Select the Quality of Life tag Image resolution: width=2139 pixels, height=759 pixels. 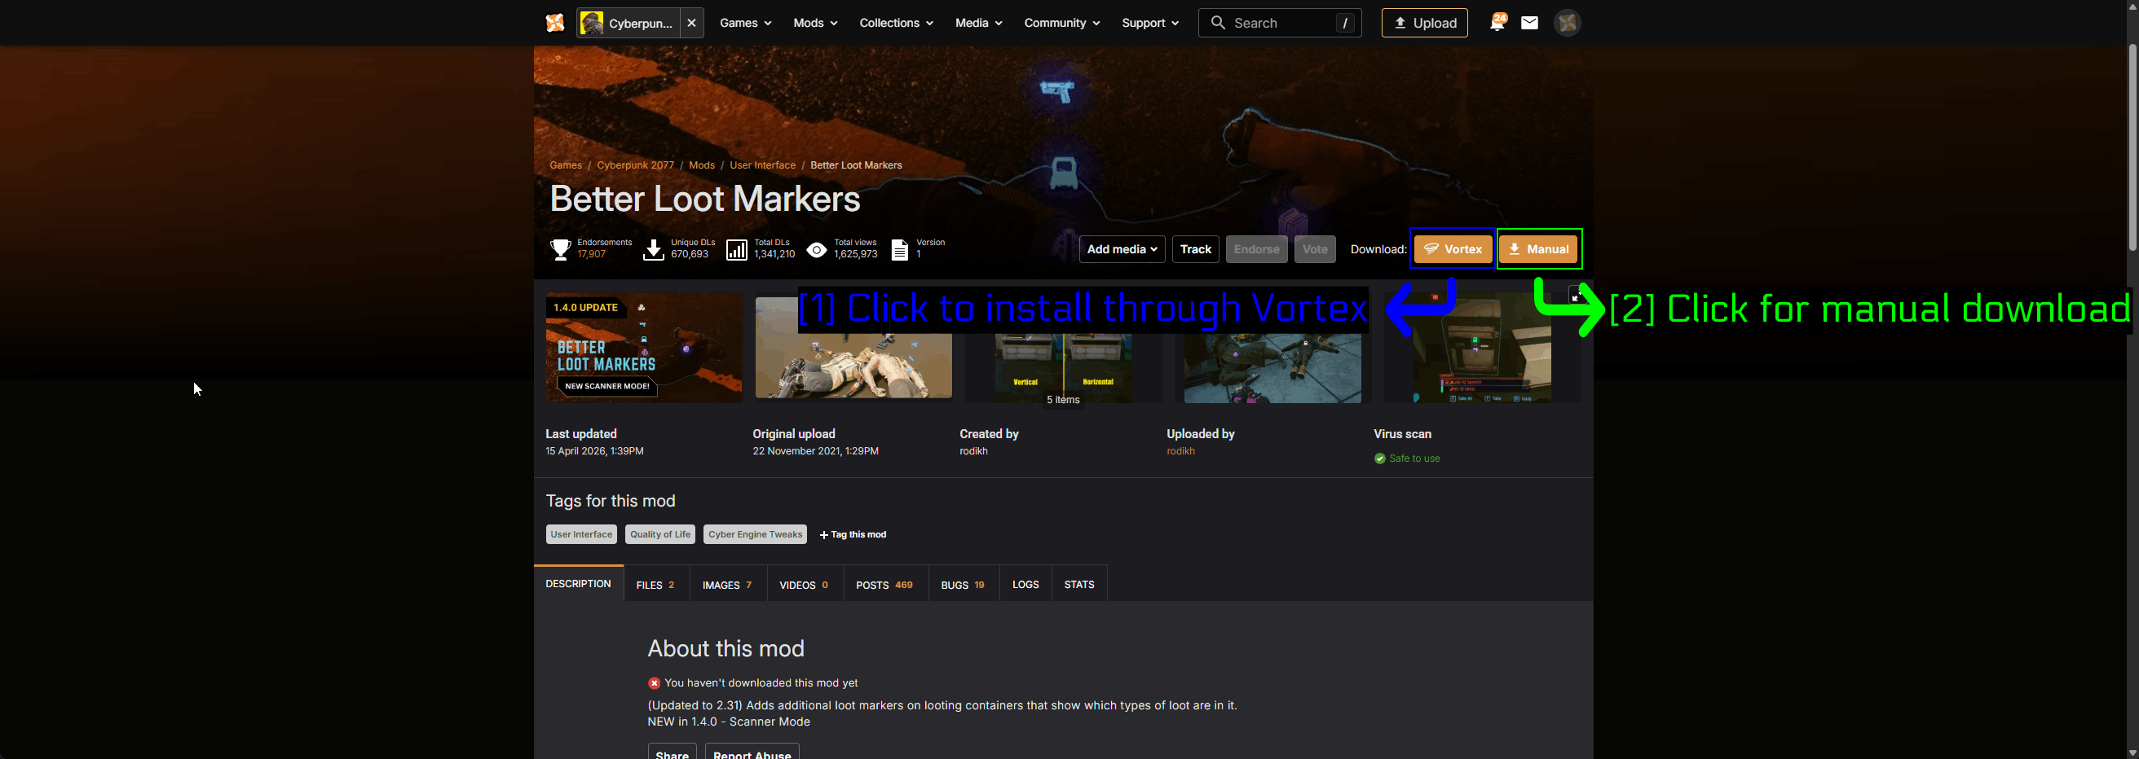pos(660,534)
